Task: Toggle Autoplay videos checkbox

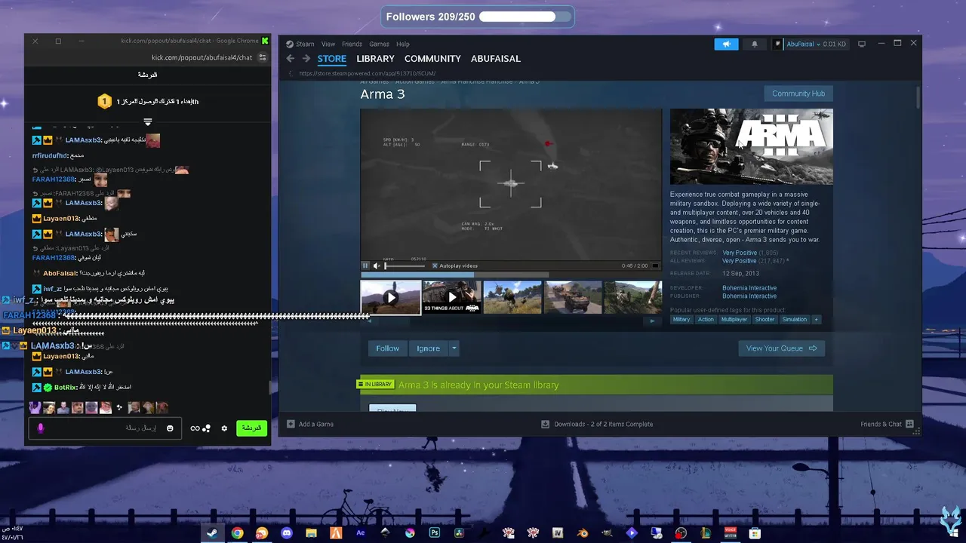Action: click(x=435, y=265)
